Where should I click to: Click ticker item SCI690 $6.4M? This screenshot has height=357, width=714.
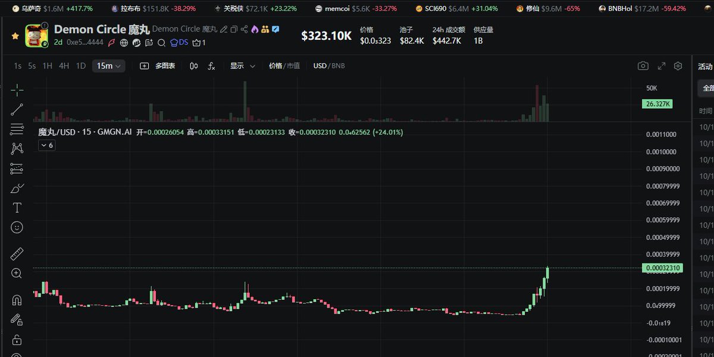456,9
